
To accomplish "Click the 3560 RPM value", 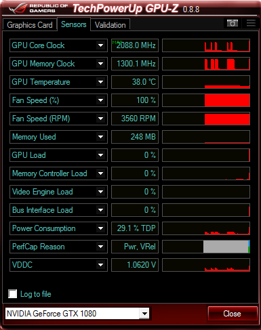I will click(x=135, y=119).
